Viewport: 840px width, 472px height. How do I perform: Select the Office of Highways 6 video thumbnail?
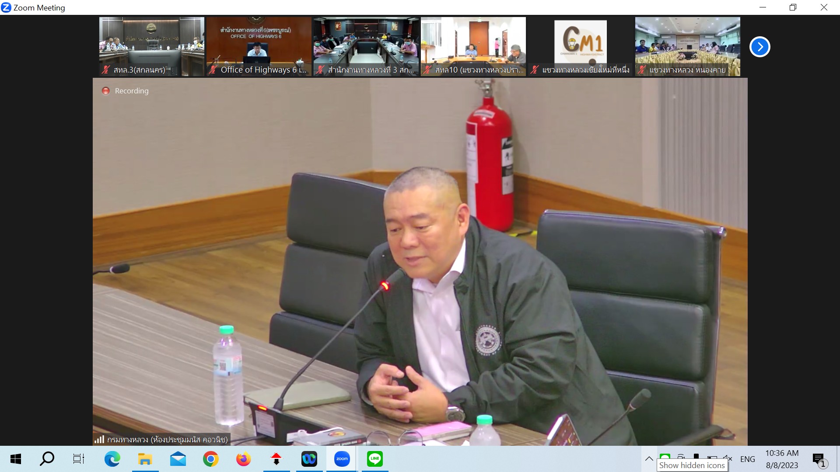259,46
